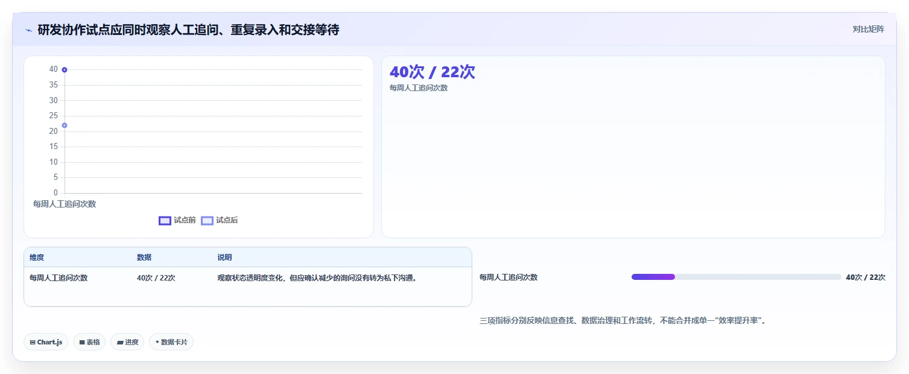This screenshot has width=909, height=374.
Task: Click the chart data point at 40
Action: (65, 70)
